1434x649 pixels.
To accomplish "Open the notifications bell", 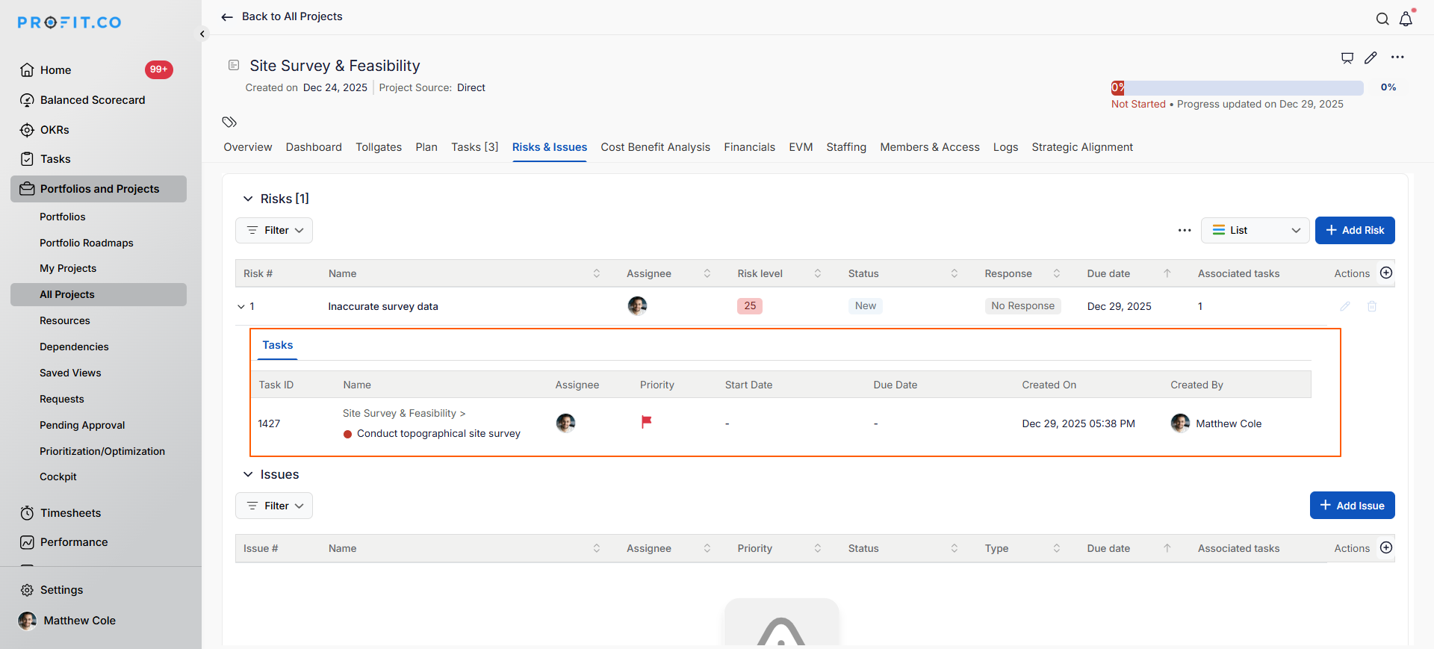I will tap(1406, 19).
